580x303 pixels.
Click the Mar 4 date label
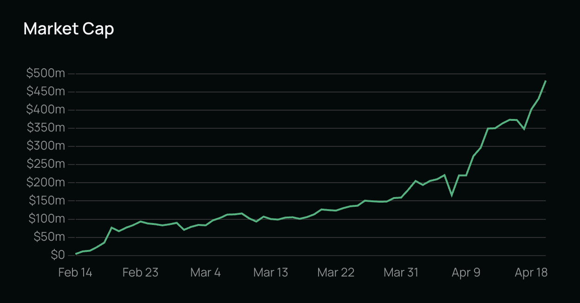(x=205, y=272)
